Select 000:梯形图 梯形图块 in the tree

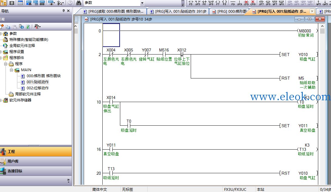[43, 76]
